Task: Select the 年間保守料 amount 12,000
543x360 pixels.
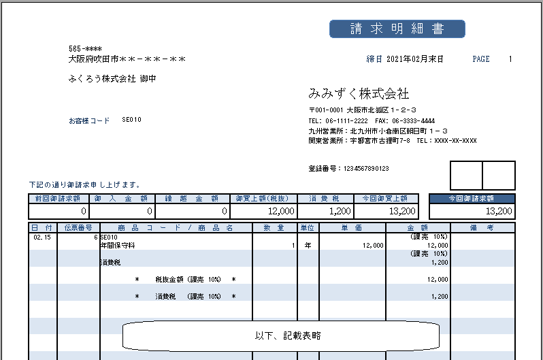Action: [438, 246]
